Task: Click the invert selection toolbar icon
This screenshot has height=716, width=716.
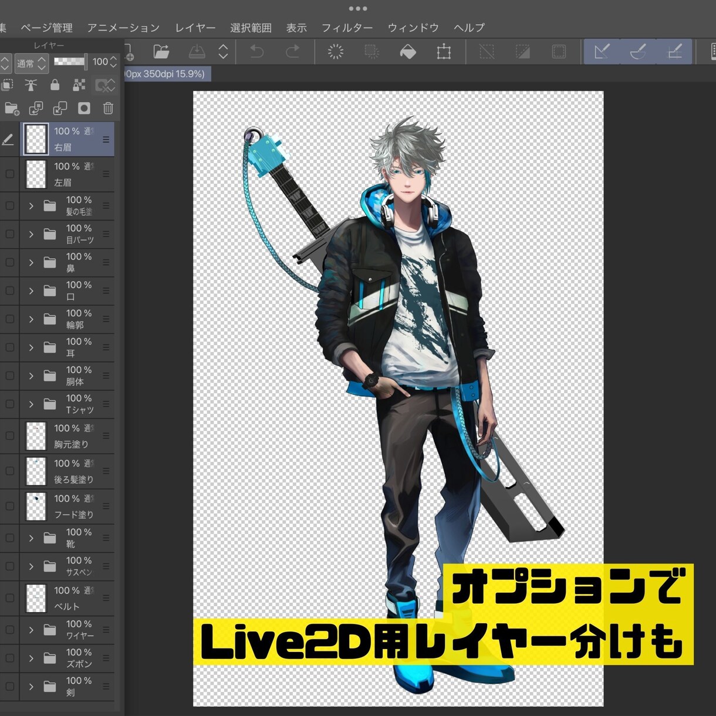Action: point(522,52)
